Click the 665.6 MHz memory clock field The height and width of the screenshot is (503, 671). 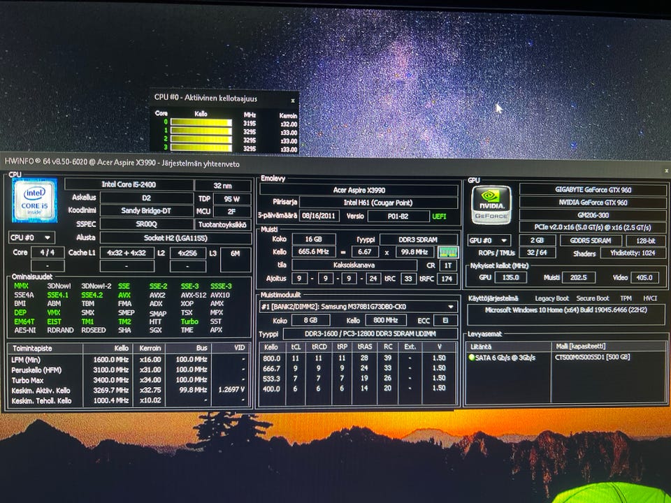313,251
